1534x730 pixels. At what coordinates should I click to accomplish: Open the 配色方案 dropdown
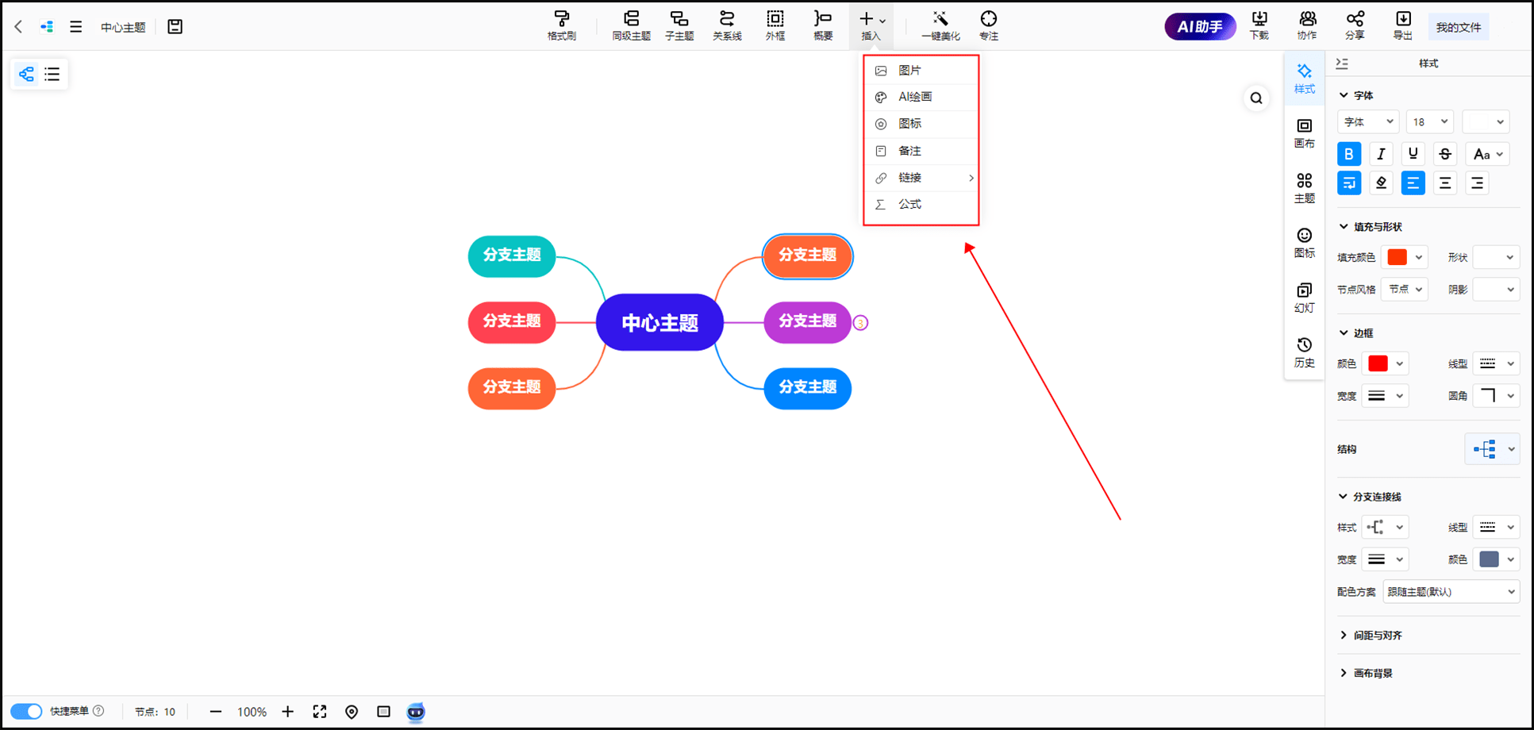[1451, 592]
